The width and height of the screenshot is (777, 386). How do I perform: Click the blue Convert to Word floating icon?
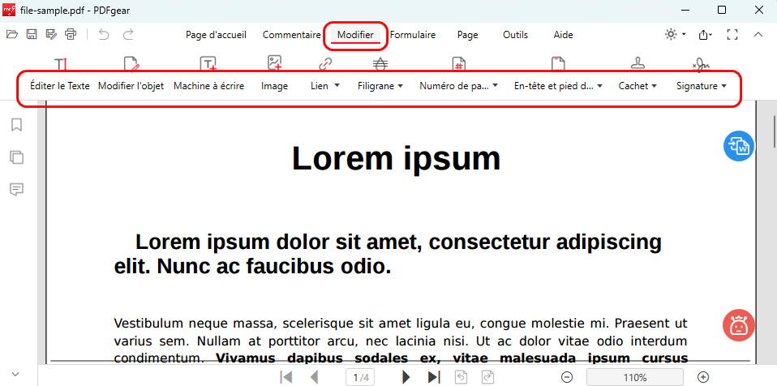click(x=739, y=146)
